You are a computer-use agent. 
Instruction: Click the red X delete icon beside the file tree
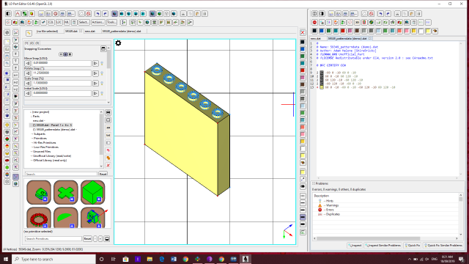click(x=108, y=166)
